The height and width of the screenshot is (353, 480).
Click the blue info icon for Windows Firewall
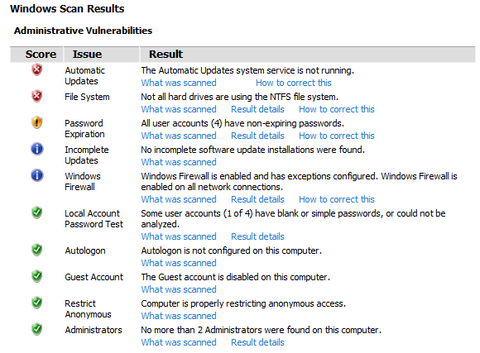tap(36, 175)
